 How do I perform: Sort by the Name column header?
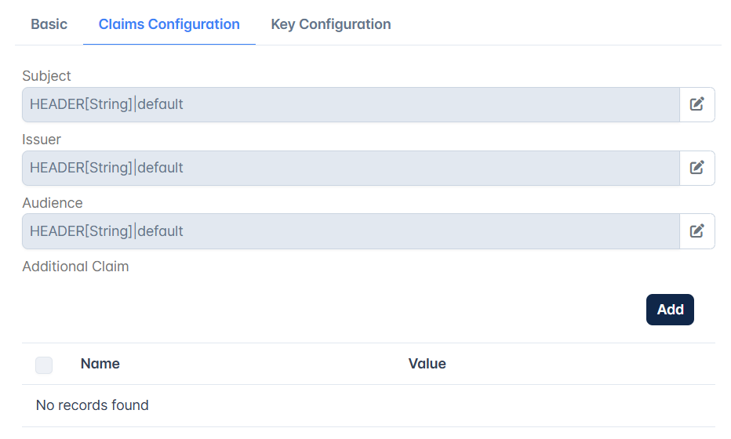[100, 364]
